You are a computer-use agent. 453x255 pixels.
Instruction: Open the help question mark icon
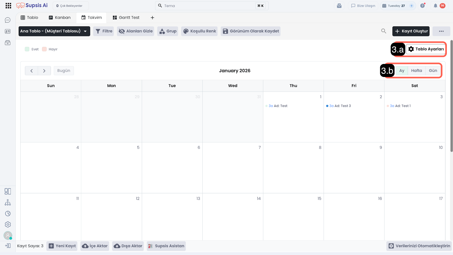click(x=422, y=6)
